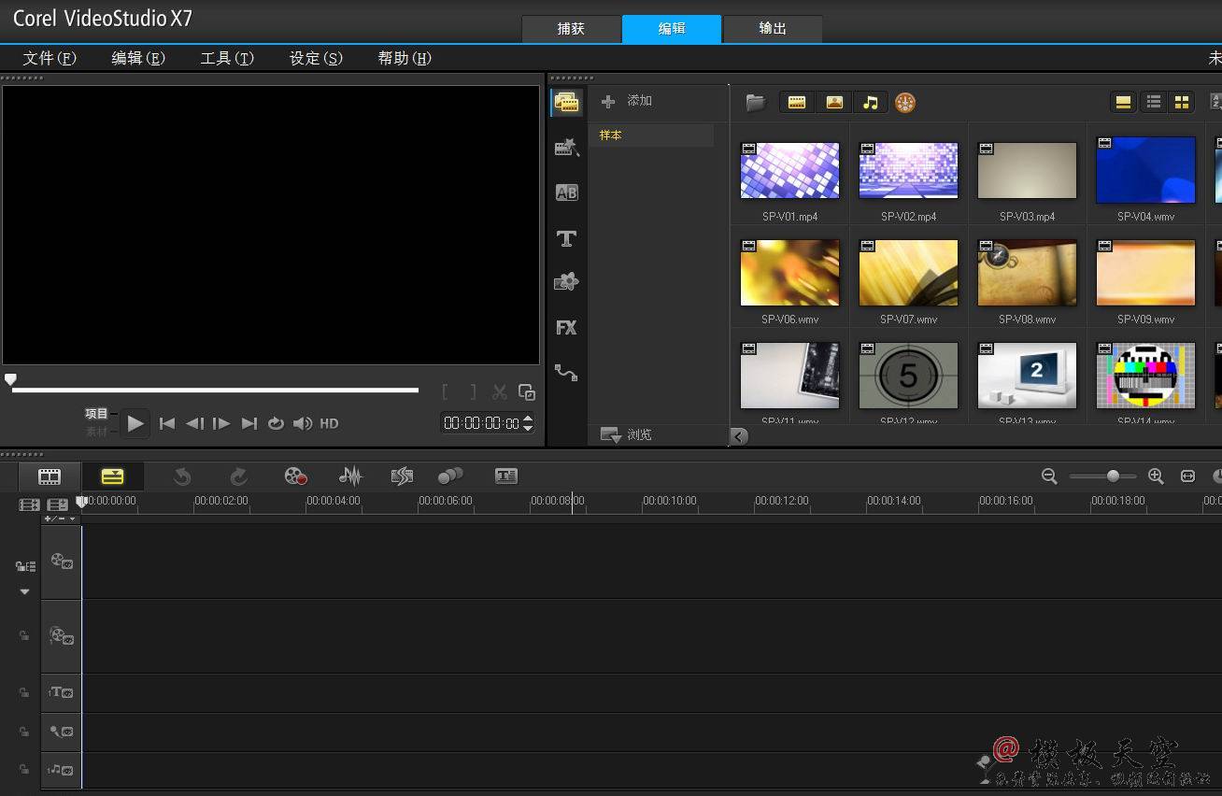The image size is (1222, 796).
Task: Switch library to list view
Action: click(1154, 103)
